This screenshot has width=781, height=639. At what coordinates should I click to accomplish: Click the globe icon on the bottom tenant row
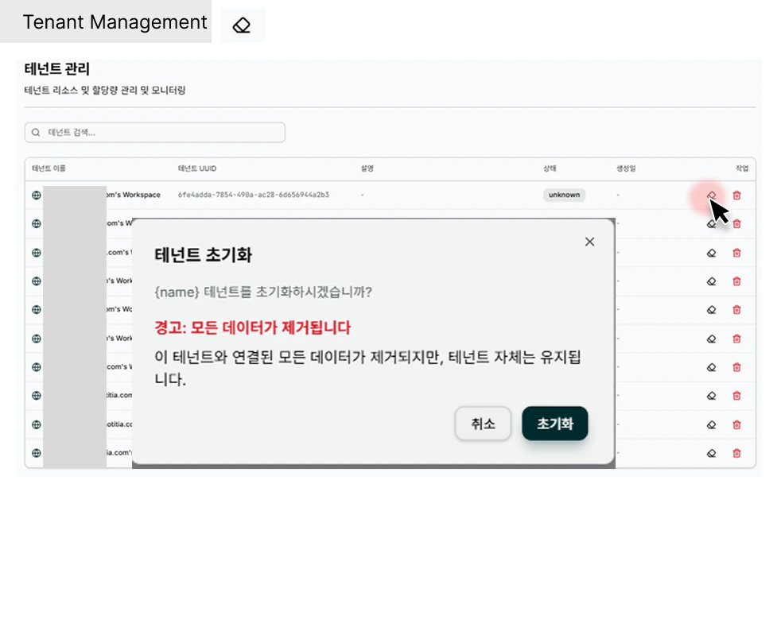(36, 453)
